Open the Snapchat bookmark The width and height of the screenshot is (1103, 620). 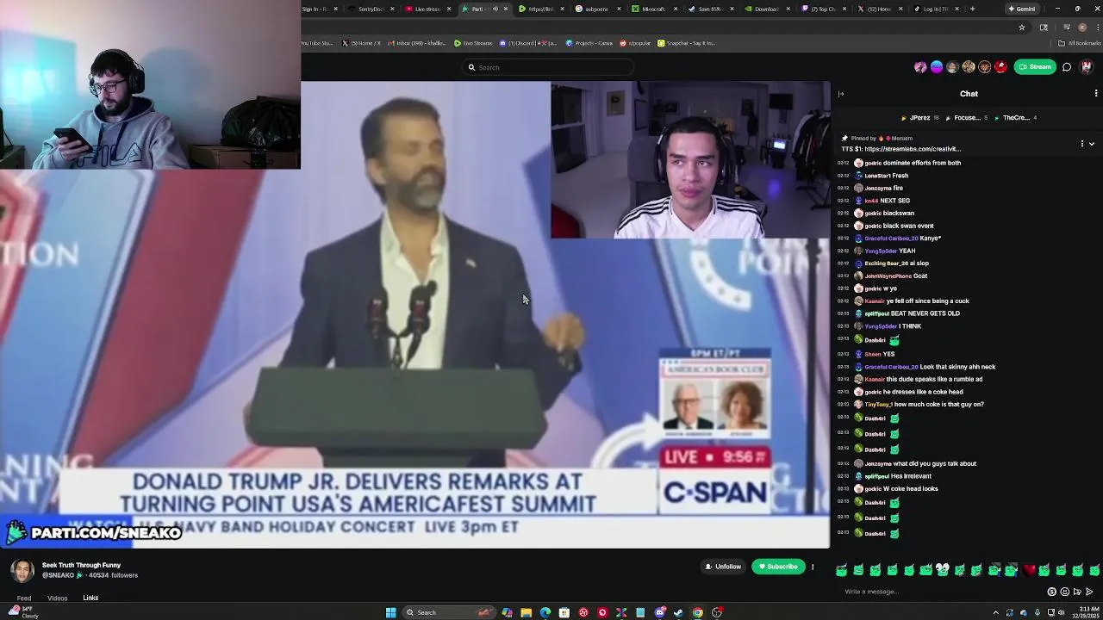(x=686, y=43)
